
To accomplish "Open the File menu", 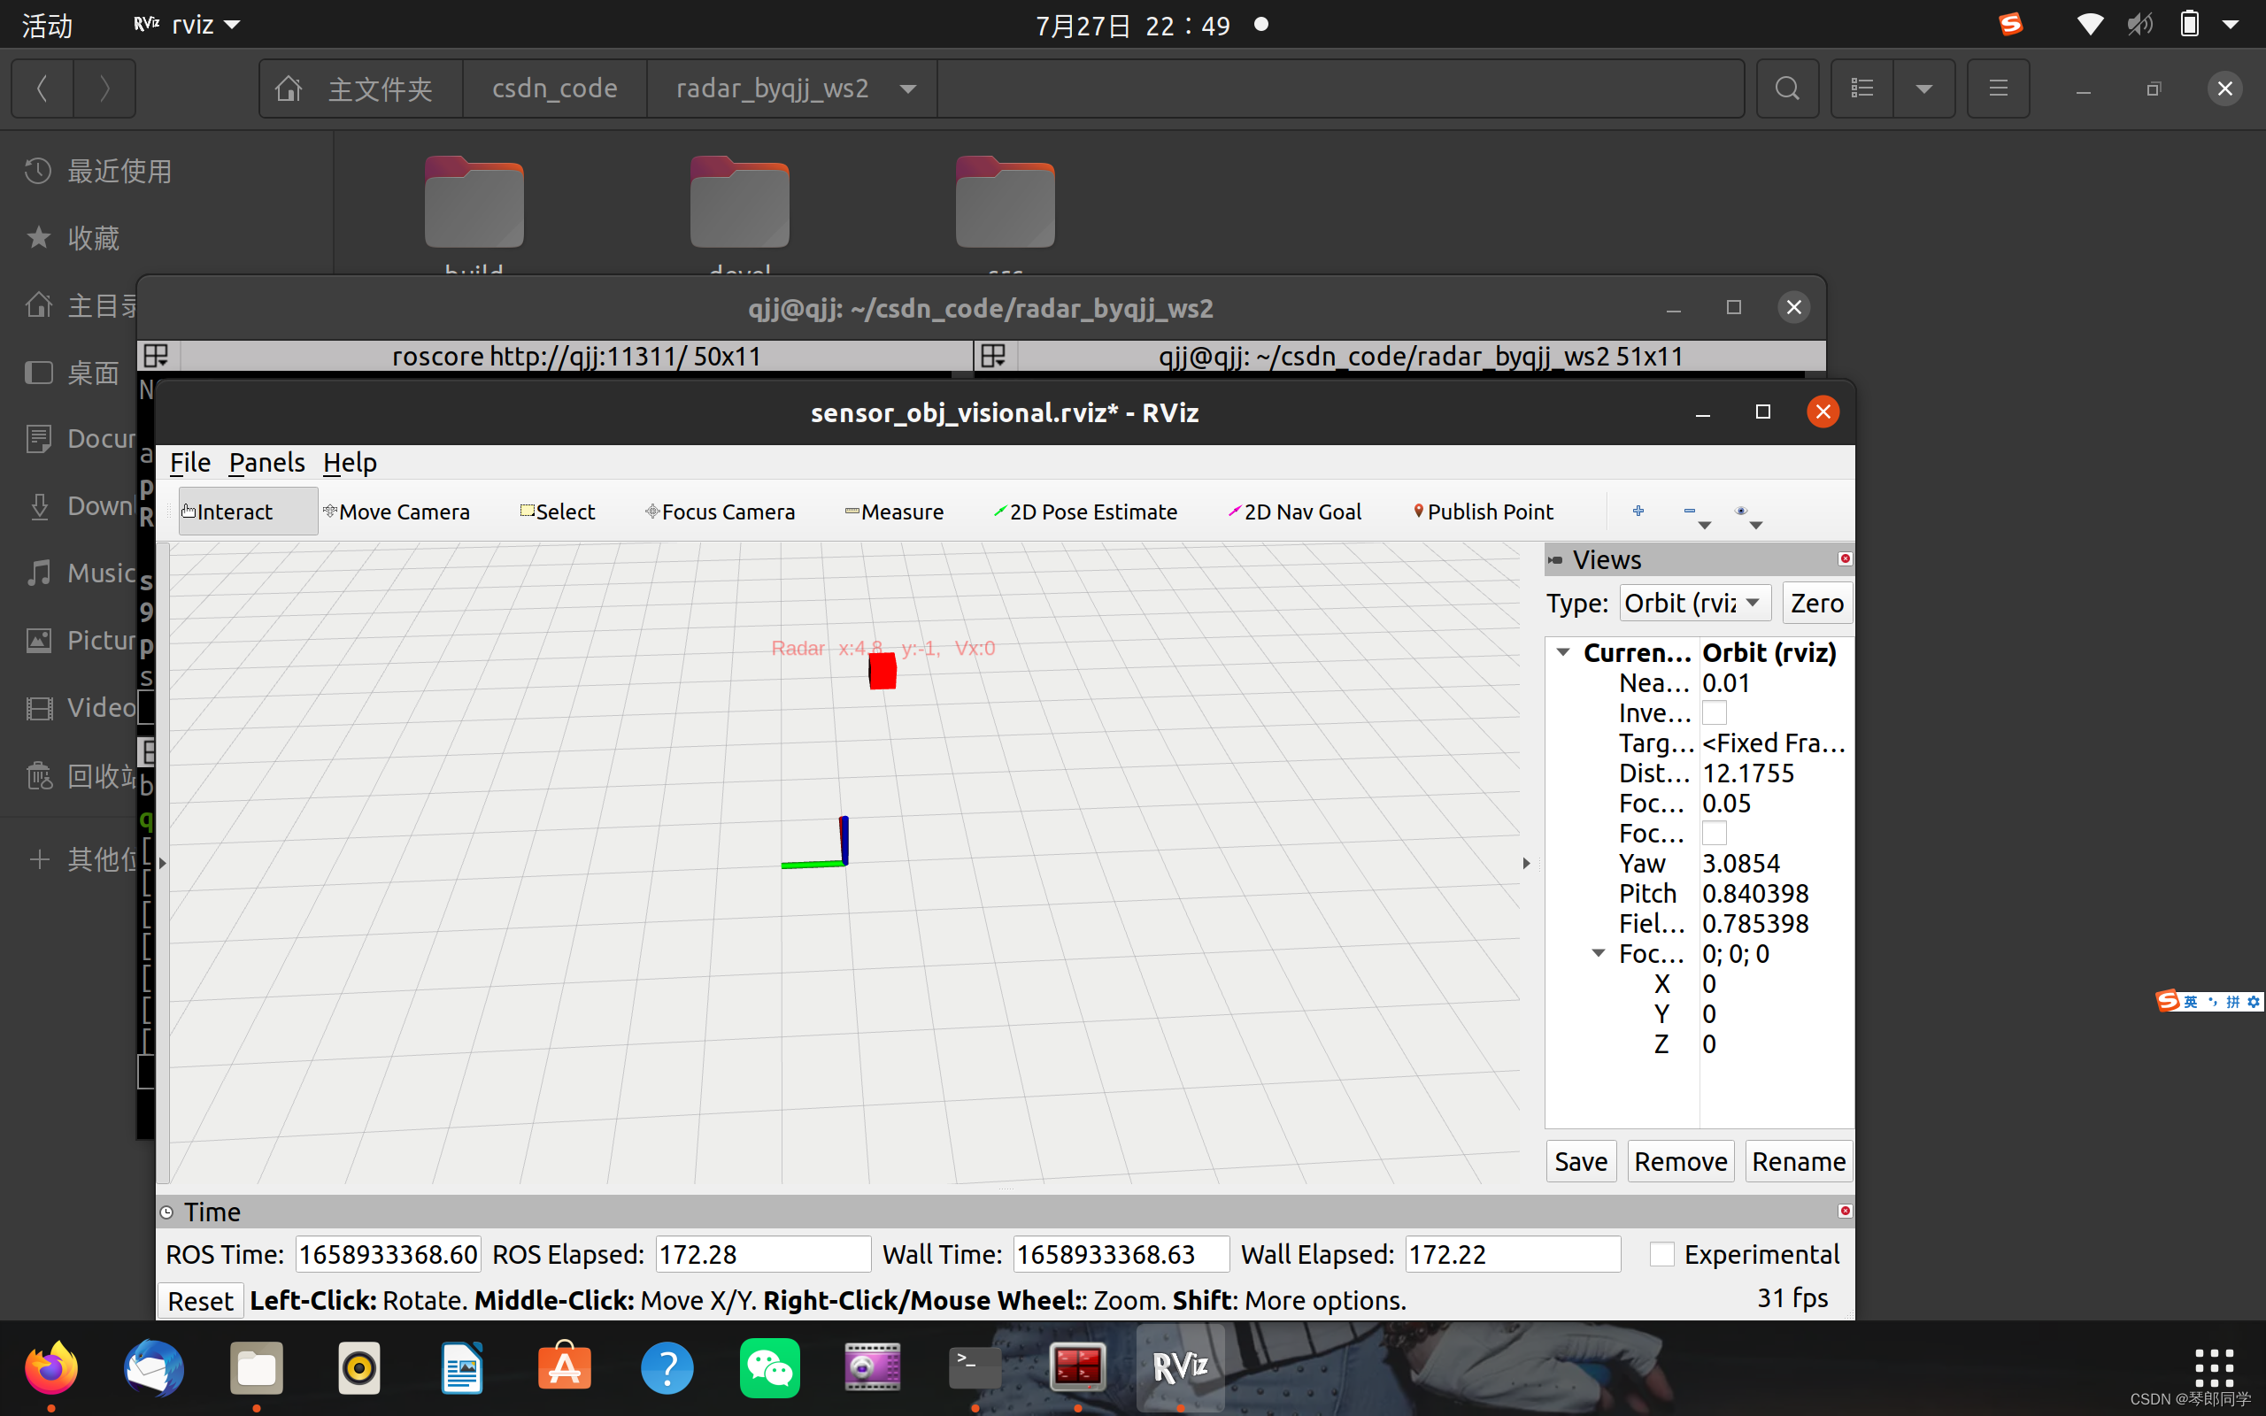I will (x=189, y=463).
